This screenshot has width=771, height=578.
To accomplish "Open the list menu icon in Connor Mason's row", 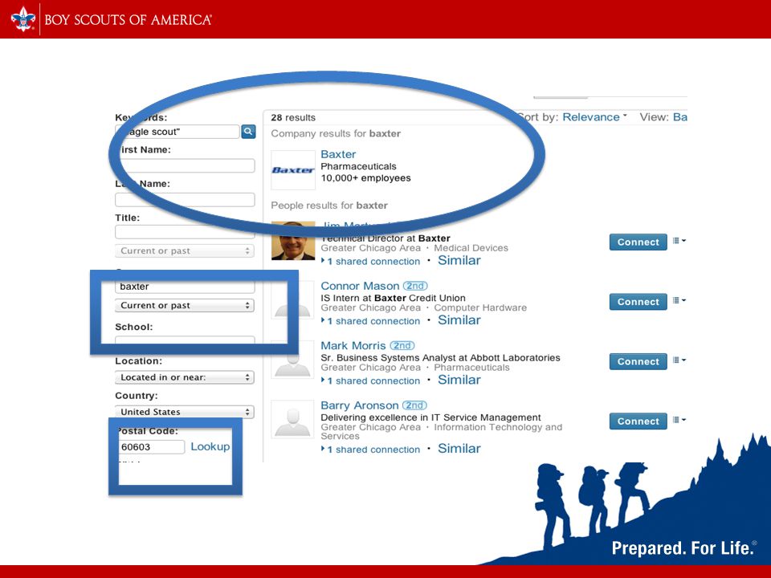I will [x=679, y=300].
